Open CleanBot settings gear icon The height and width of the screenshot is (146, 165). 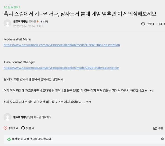162,139
